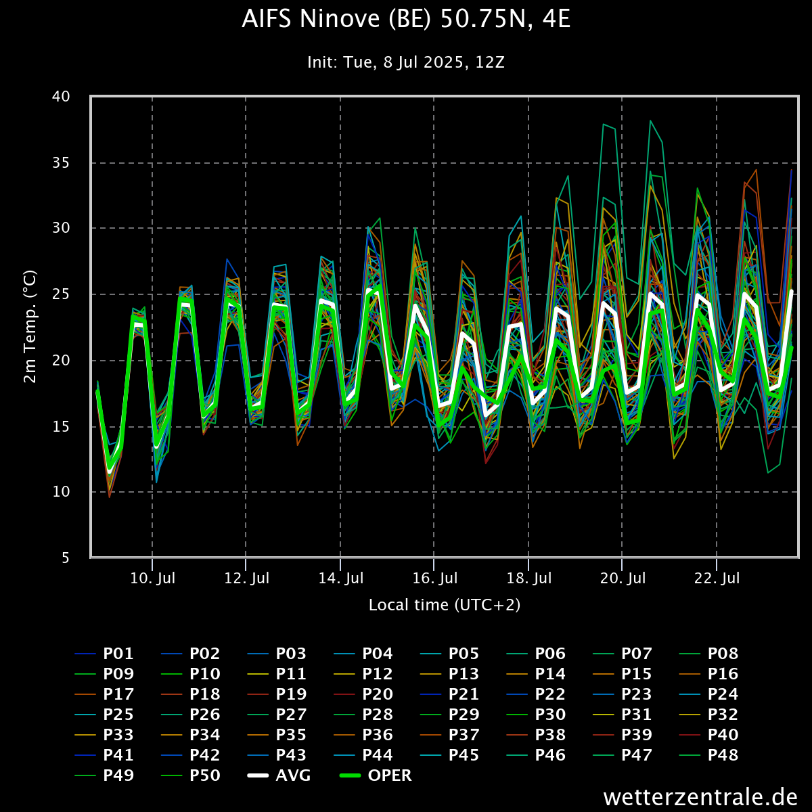Hide the P14 legend entry
Screen dimensions: 812x812
pyautogui.click(x=537, y=674)
